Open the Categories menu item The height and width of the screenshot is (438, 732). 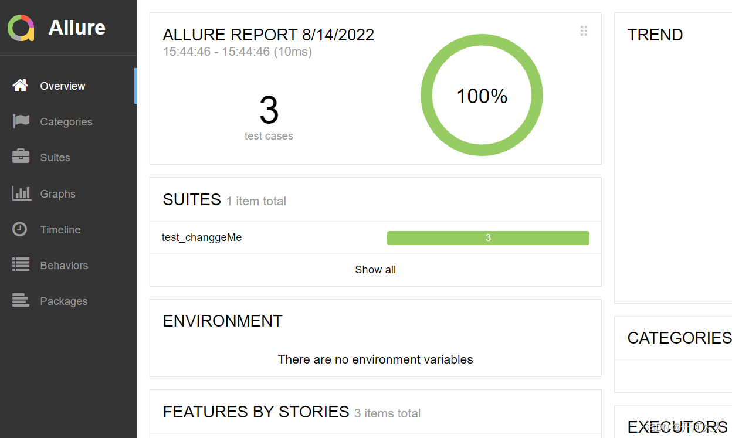tap(68, 122)
